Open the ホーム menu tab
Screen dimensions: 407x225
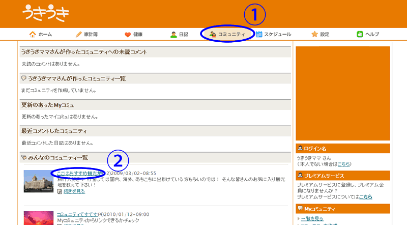pyautogui.click(x=41, y=34)
